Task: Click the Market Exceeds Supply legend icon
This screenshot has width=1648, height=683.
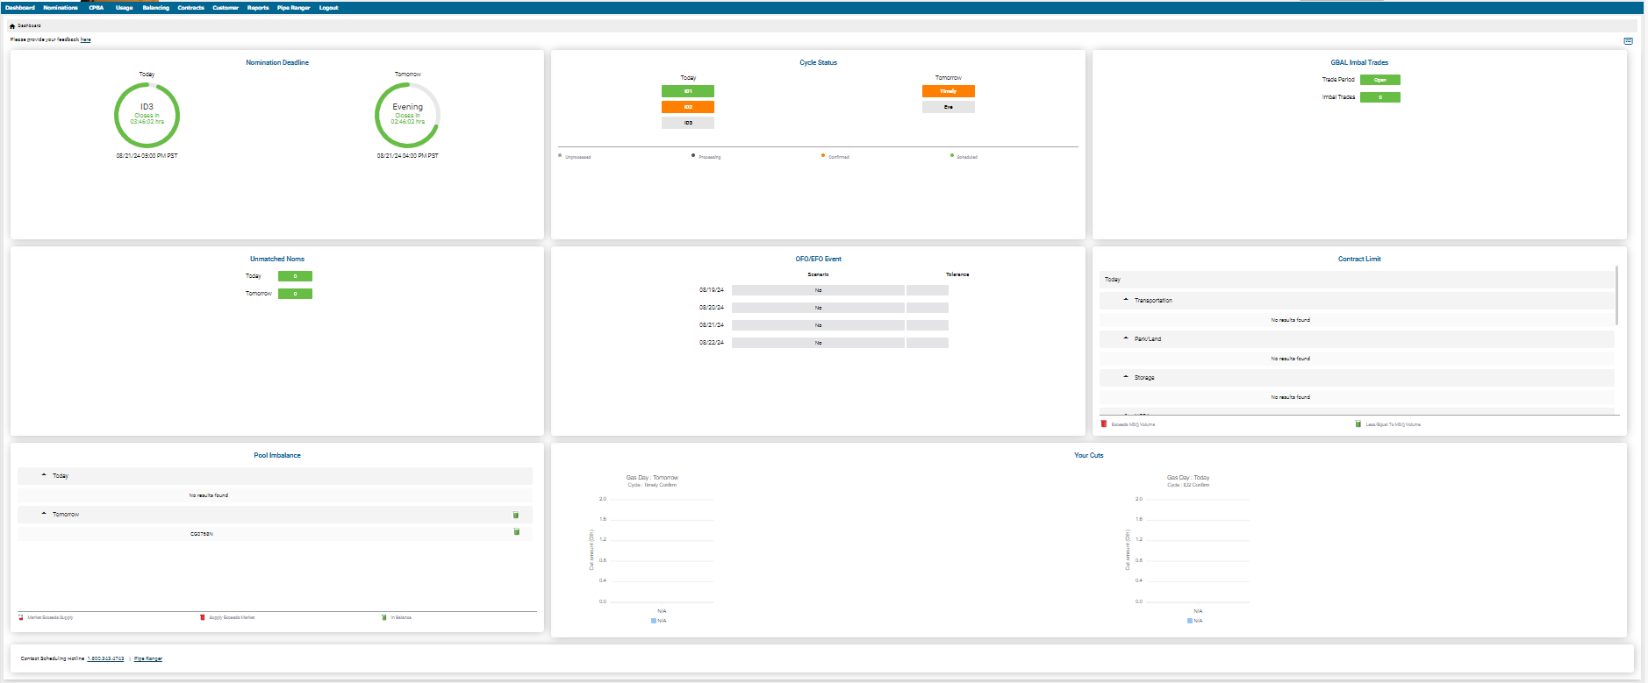Action: tap(21, 617)
